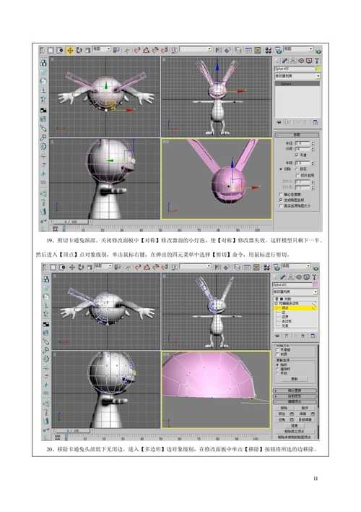
Task: Click the Target Weld button in second screenshot
Action: pyautogui.click(x=305, y=419)
